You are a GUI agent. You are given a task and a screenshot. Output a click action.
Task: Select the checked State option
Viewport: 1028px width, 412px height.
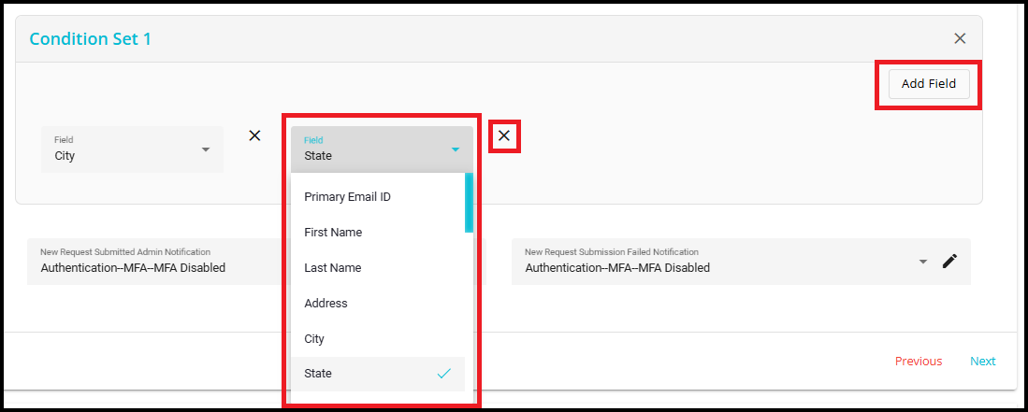[x=318, y=374]
